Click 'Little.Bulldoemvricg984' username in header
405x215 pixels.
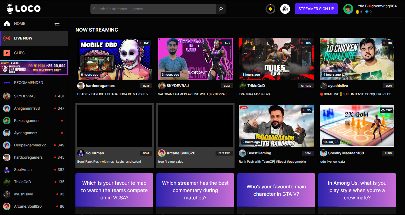coord(376,6)
